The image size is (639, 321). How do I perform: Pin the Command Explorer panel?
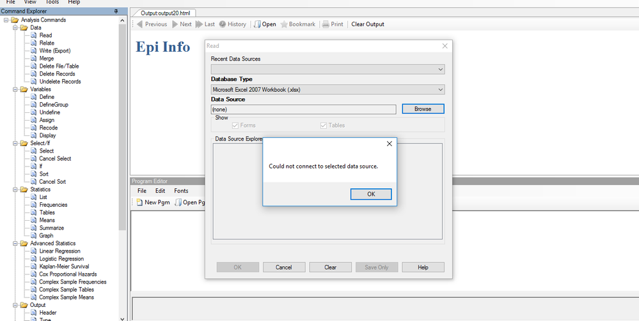coord(116,11)
